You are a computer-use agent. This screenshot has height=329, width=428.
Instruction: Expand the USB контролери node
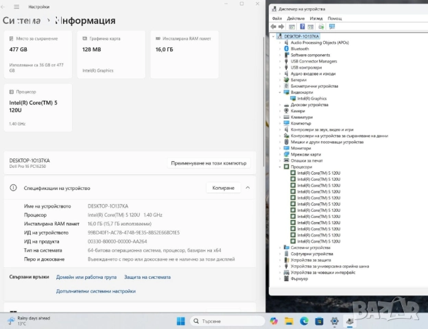point(280,67)
